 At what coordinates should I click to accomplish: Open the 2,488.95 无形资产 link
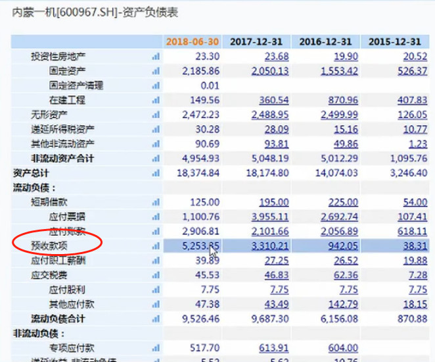270,115
